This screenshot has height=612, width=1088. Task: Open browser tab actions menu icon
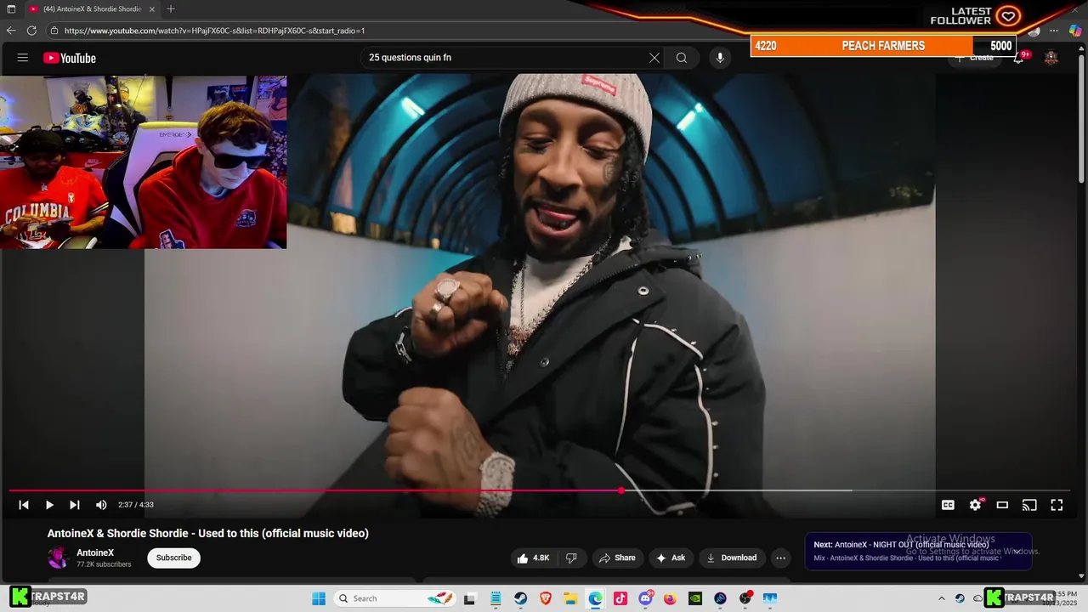11,8
